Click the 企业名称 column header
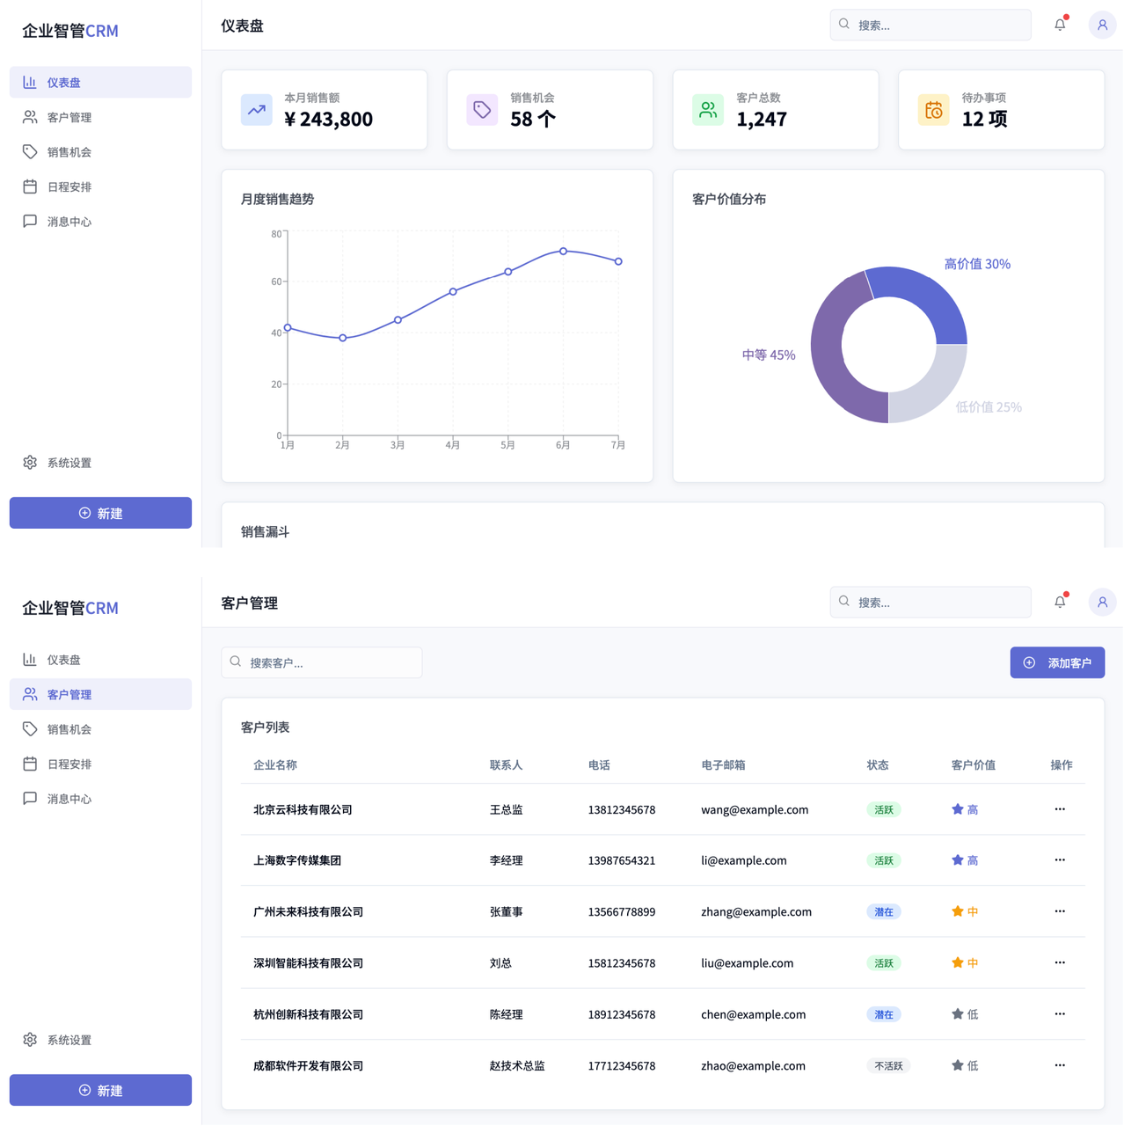Image resolution: width=1124 pixels, height=1126 pixels. point(275,765)
